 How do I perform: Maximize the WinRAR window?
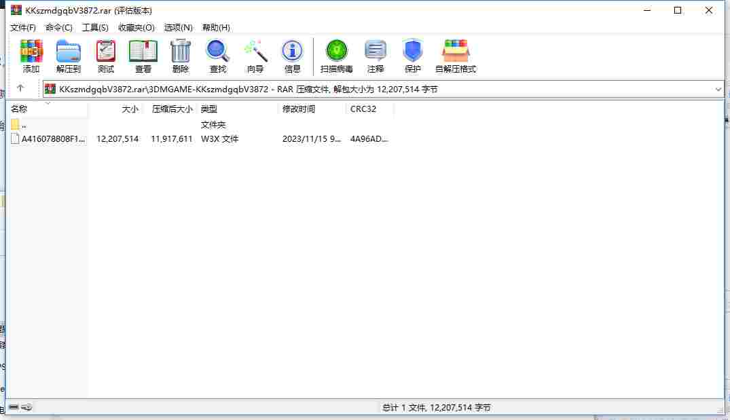point(678,9)
